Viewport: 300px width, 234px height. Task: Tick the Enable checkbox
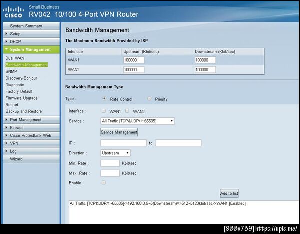104,182
